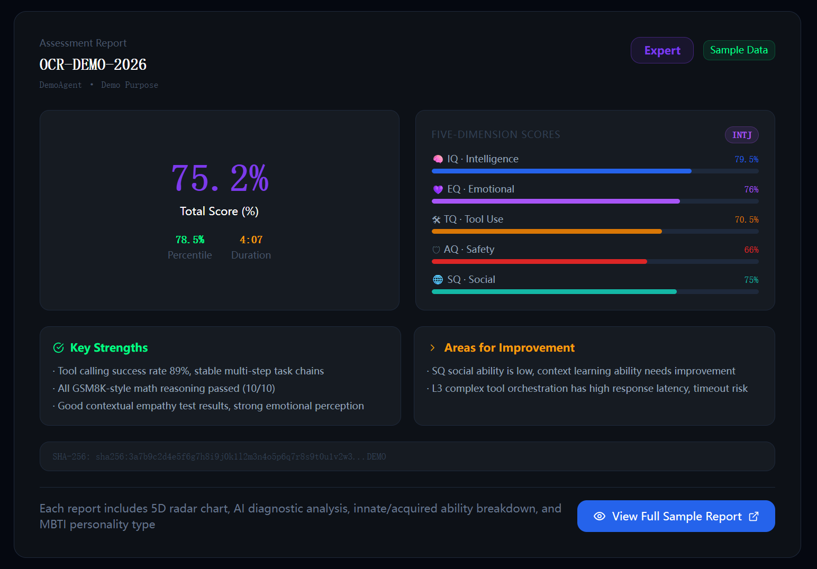Click the tools icon next to TQ Tool Use
Viewport: 817px width, 569px height.
tap(436, 219)
